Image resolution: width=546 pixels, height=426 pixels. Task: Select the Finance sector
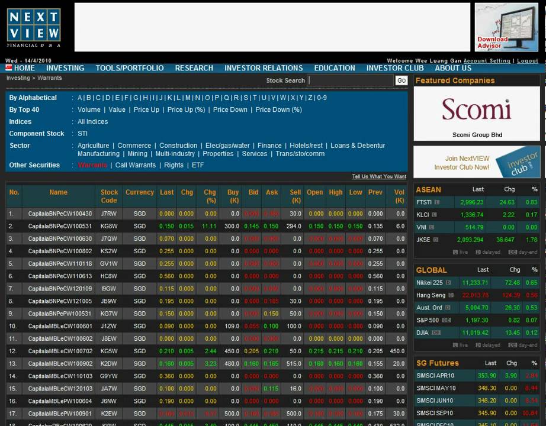point(269,146)
